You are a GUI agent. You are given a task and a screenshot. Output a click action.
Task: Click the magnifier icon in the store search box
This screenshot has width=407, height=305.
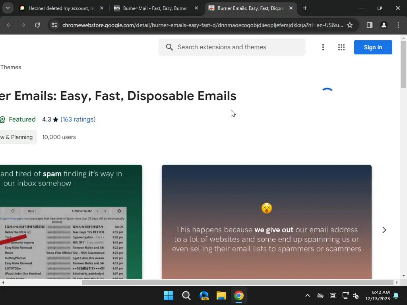tap(169, 47)
